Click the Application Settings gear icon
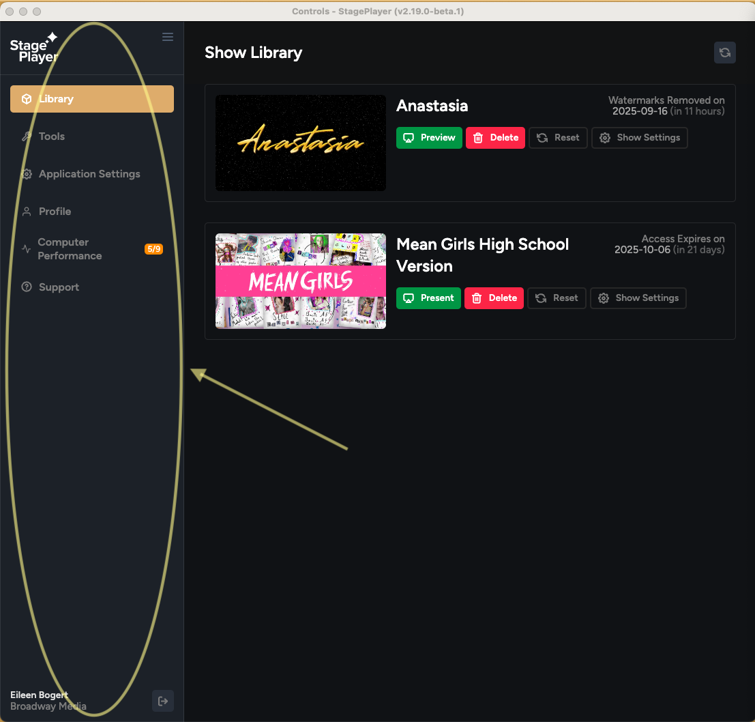755x722 pixels. tap(27, 174)
